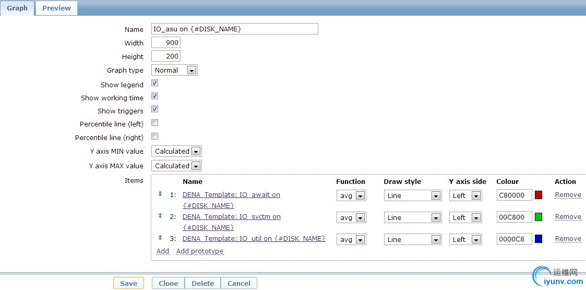Click the green colour swatch 00C800
Image resolution: width=586 pixels, height=290 pixels.
click(539, 217)
